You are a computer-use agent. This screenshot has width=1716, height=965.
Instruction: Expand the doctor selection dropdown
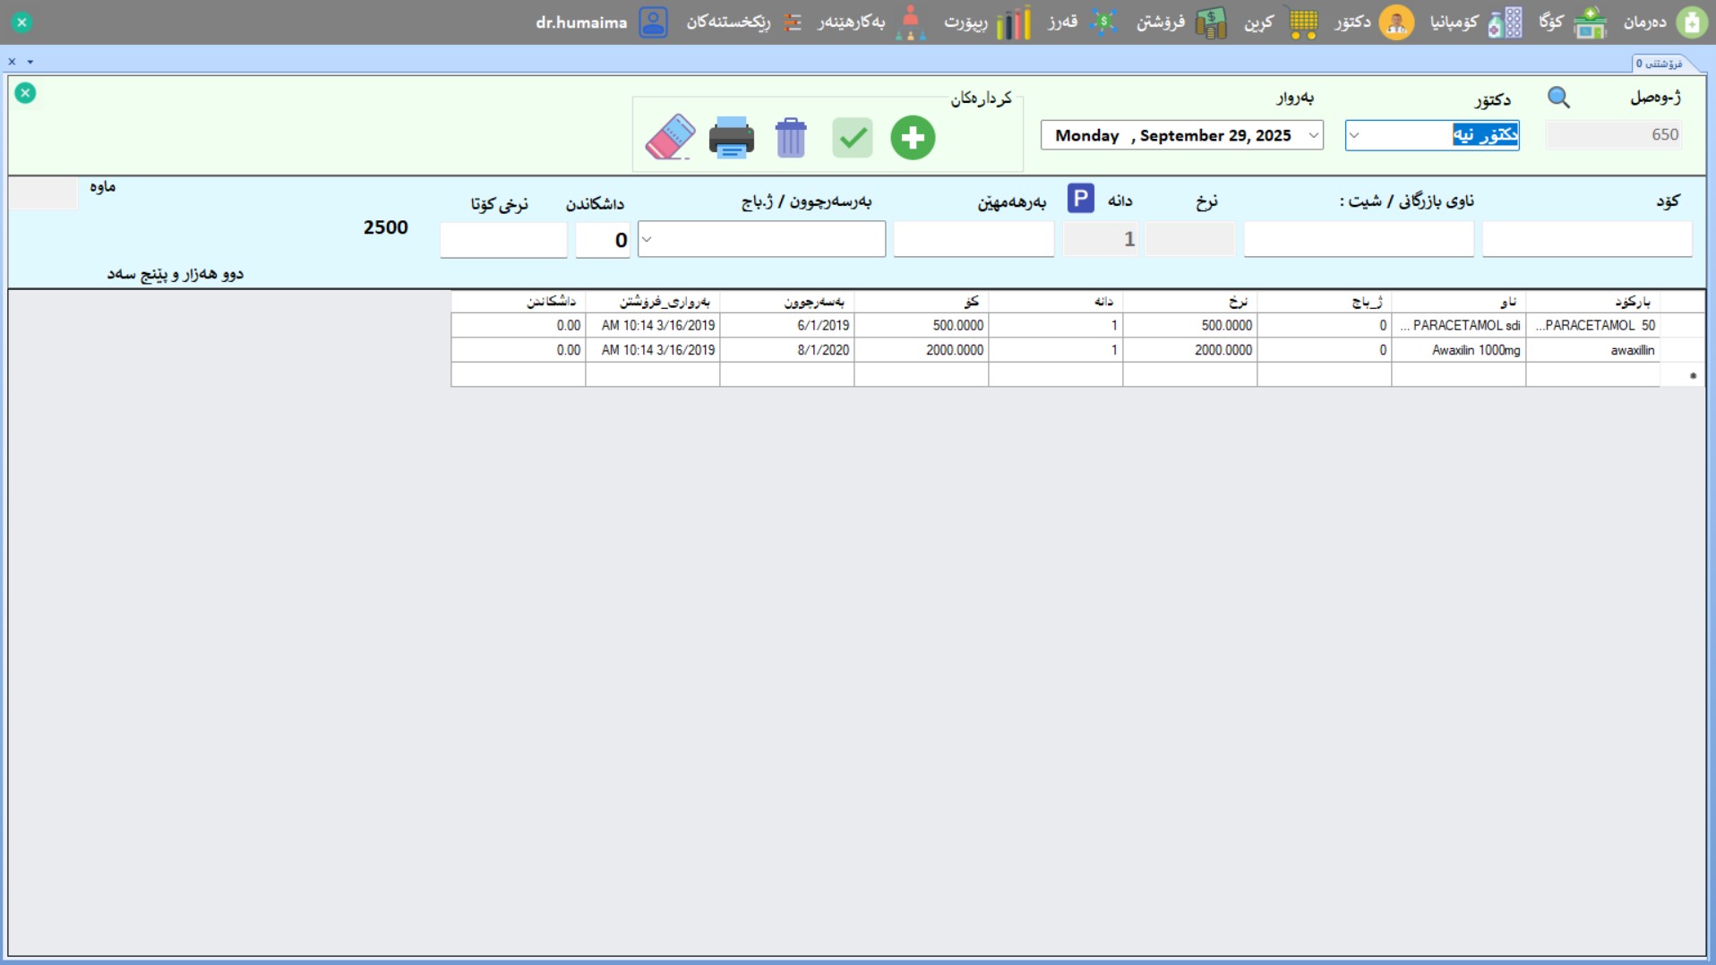coord(1354,136)
